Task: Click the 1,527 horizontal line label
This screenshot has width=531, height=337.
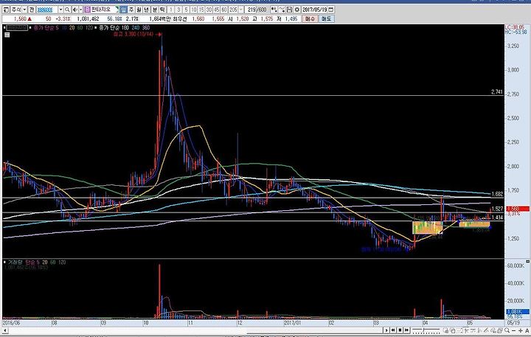Action: click(497, 209)
